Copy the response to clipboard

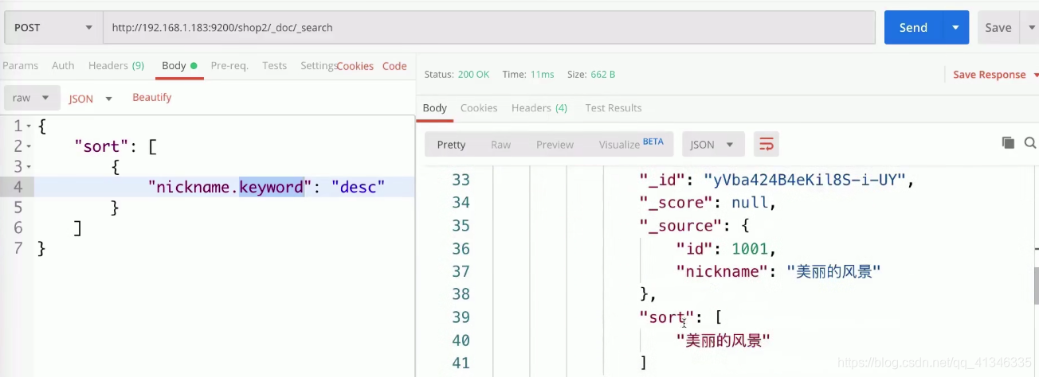(x=1008, y=143)
